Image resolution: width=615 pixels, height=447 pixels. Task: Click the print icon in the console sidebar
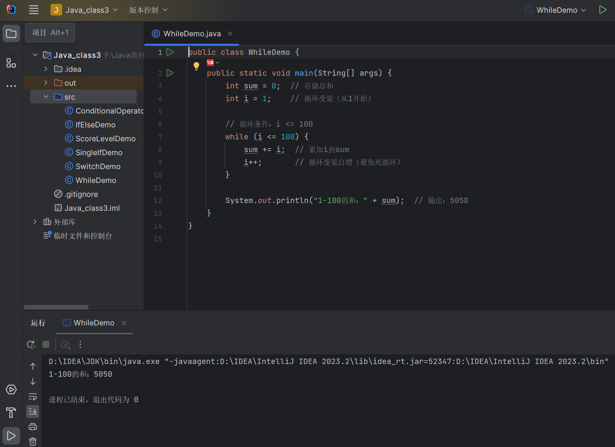[33, 427]
